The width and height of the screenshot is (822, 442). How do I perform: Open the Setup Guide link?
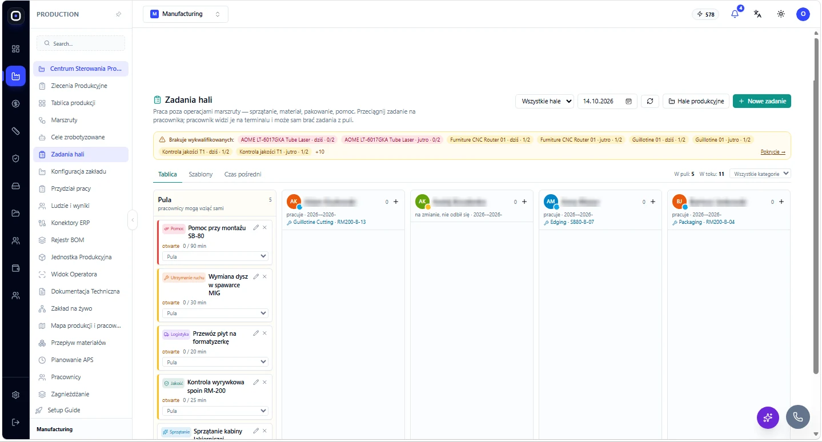click(x=63, y=410)
